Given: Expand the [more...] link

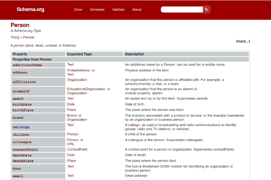Looking at the screenshot, I should pyautogui.click(x=243, y=41).
